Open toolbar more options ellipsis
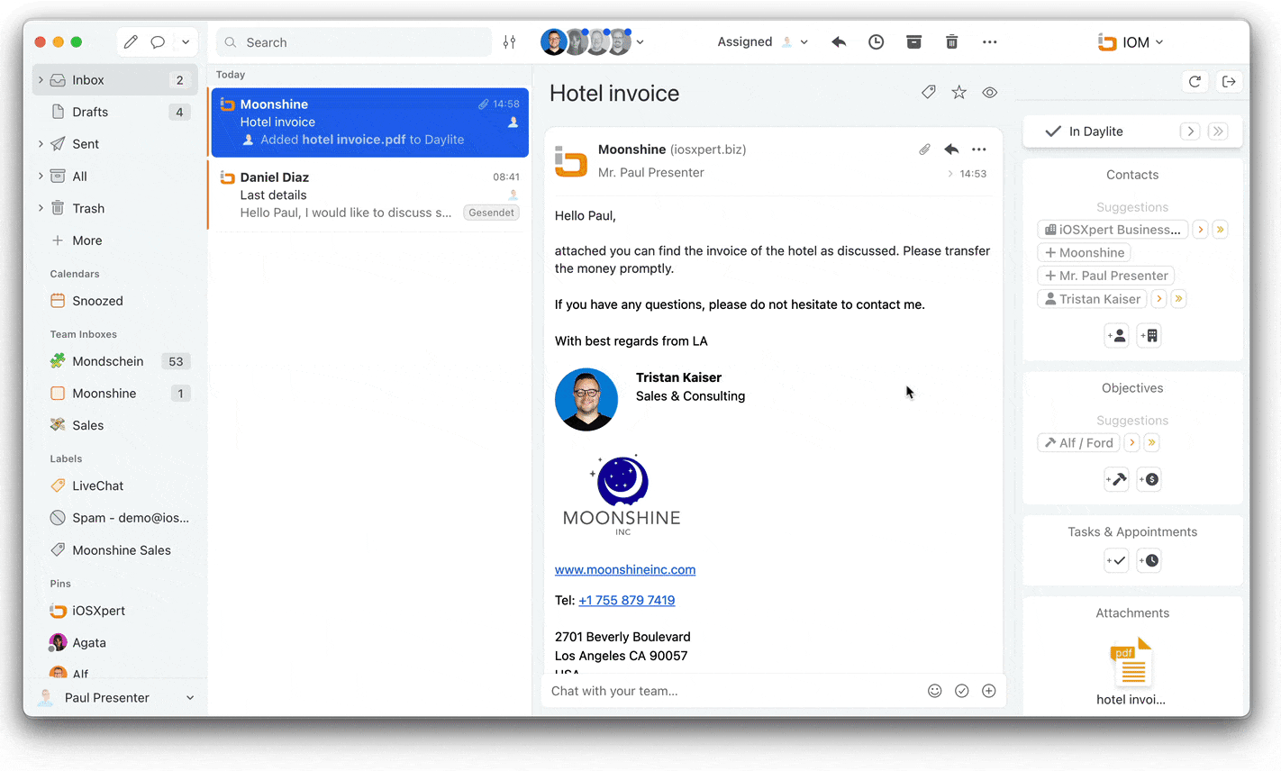 pyautogui.click(x=989, y=42)
